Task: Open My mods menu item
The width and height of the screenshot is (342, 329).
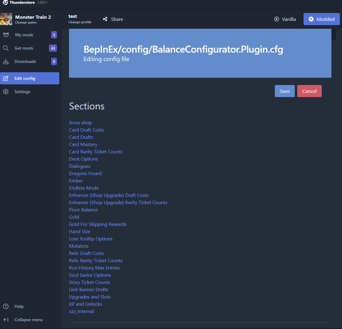Action: 30,35
